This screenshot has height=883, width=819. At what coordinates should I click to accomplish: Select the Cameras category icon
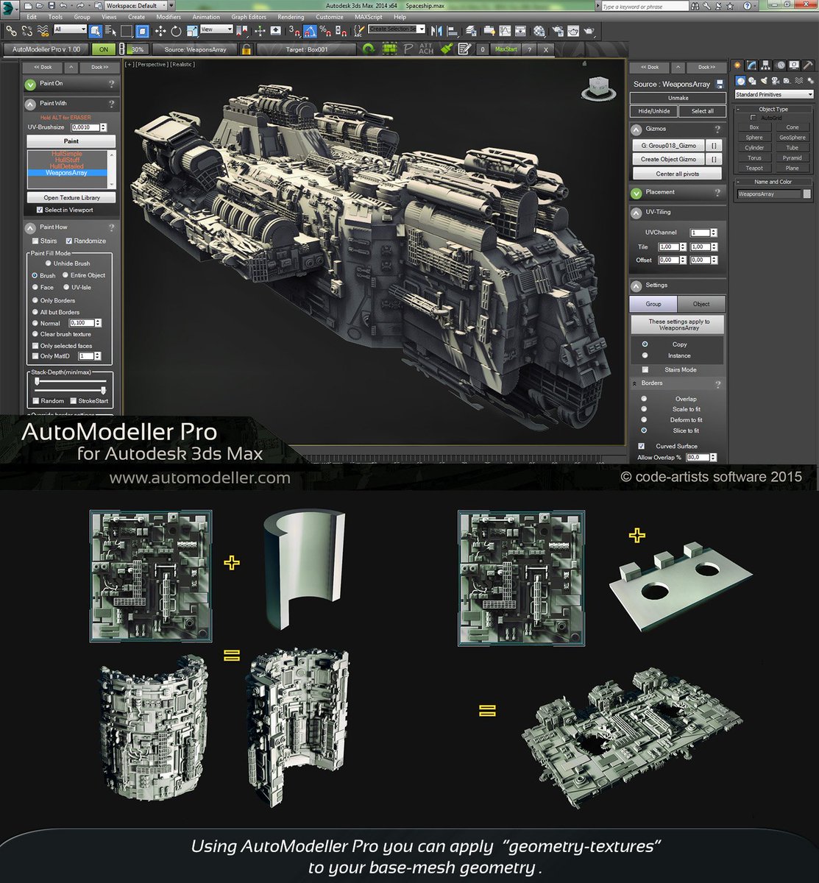tap(774, 81)
